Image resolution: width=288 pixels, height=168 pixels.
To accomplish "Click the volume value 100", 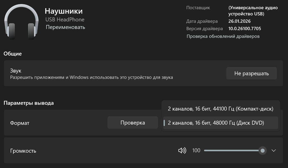I will [196, 151].
